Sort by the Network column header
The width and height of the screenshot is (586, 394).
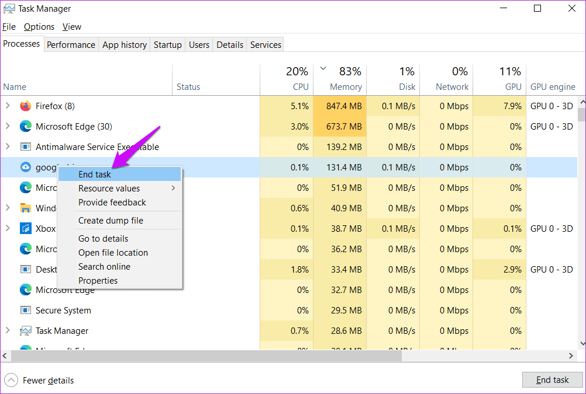pos(446,79)
